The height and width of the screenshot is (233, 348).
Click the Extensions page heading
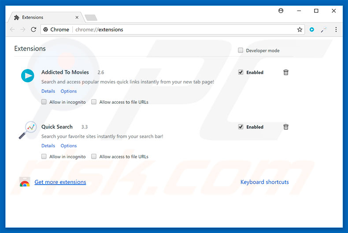[x=30, y=48]
